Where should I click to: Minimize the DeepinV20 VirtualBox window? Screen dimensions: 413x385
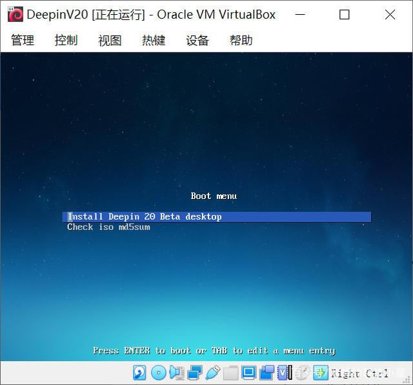click(x=299, y=14)
